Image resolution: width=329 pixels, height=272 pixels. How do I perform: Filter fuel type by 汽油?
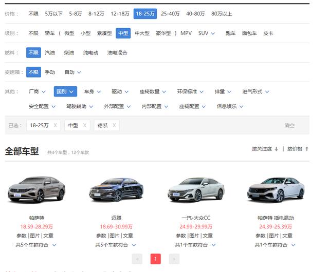click(x=50, y=53)
